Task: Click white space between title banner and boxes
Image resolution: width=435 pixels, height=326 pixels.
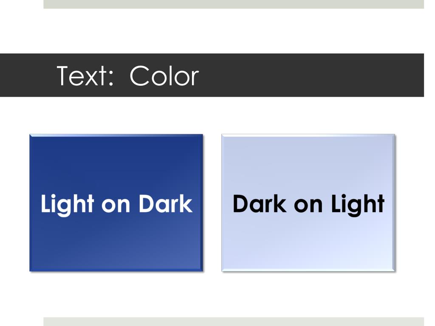Action: [x=212, y=115]
